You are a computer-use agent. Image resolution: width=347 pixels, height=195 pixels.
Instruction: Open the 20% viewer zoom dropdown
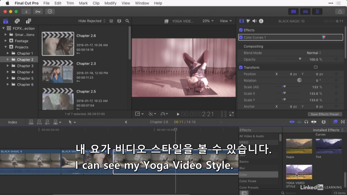click(x=208, y=21)
